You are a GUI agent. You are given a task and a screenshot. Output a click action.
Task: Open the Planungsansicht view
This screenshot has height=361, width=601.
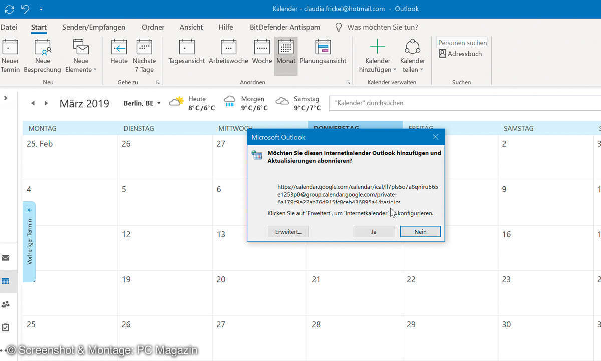pos(323,52)
